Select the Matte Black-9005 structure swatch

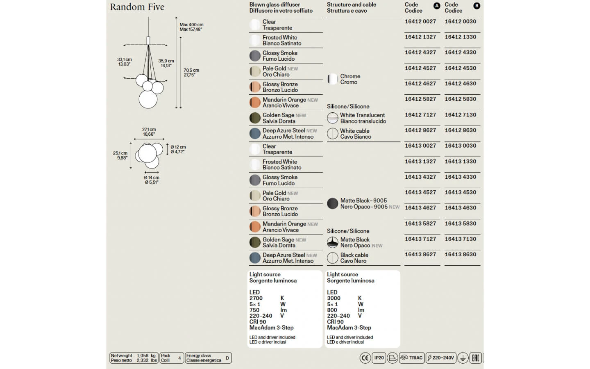point(332,203)
